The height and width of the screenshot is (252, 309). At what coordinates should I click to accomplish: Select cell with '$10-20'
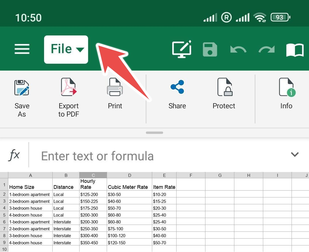(x=164, y=194)
